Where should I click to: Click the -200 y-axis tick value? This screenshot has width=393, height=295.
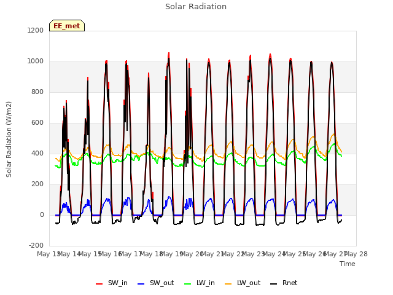pyautogui.click(x=36, y=245)
